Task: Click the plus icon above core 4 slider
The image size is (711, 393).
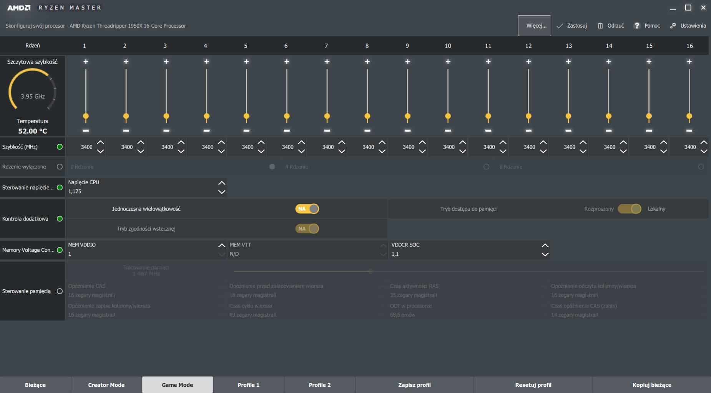Action: (x=206, y=61)
